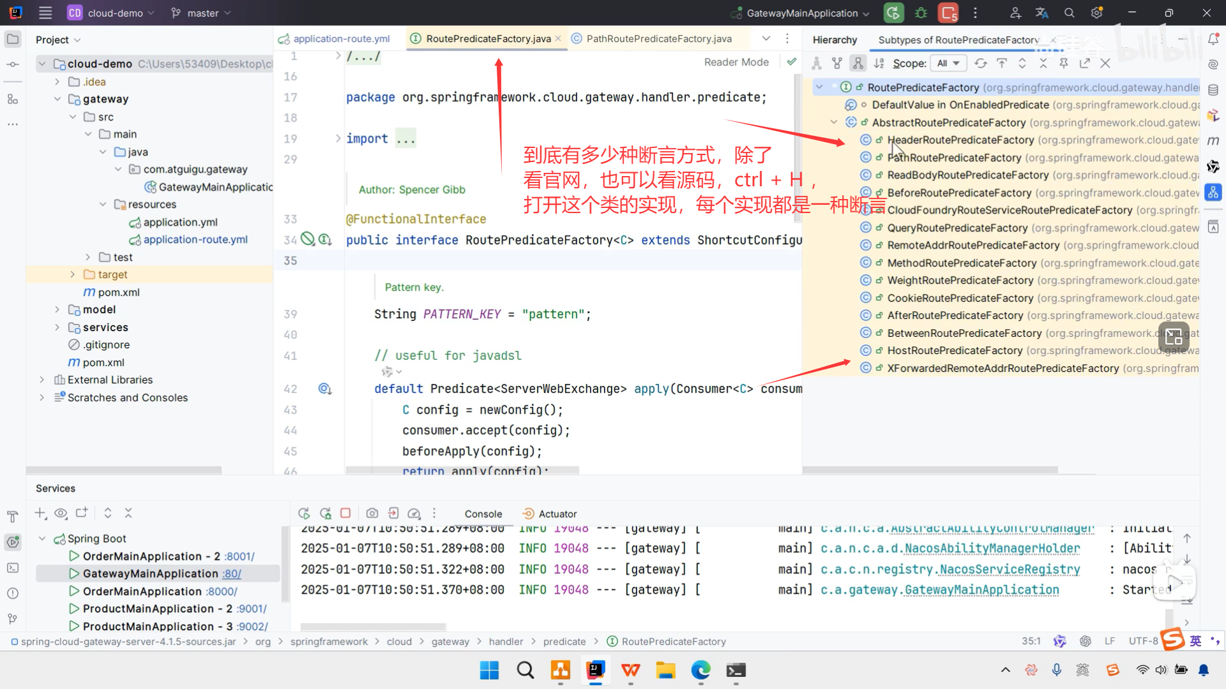Click the :80/ link of GatewayMainApplication
The height and width of the screenshot is (689, 1226).
click(232, 574)
